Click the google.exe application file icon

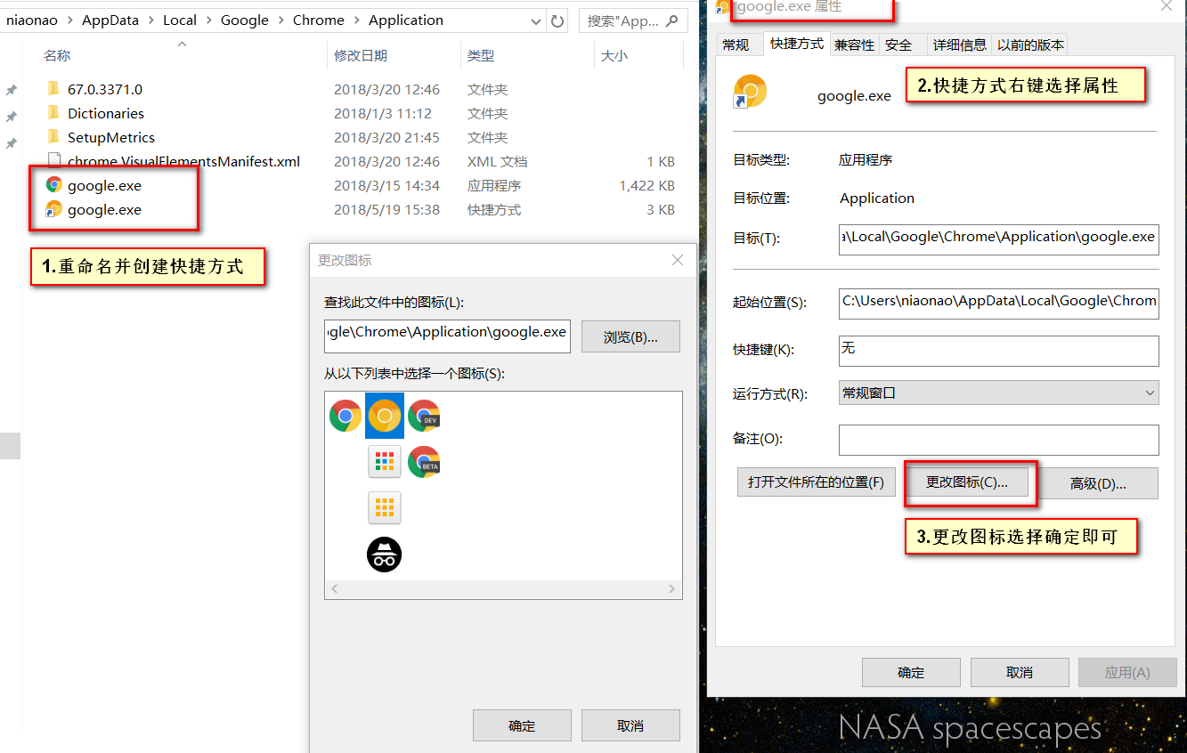tap(54, 185)
